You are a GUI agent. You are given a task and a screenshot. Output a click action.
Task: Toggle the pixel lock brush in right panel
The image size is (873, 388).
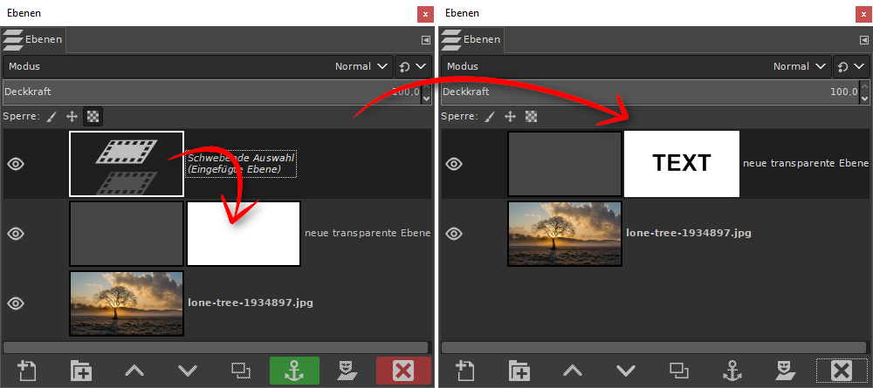pos(489,116)
